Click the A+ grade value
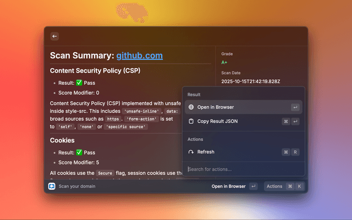This screenshot has height=220, width=352. [x=224, y=63]
